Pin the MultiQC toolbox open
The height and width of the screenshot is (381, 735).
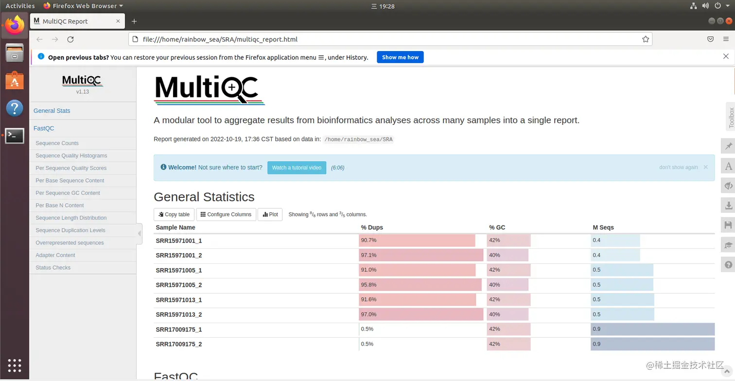[x=728, y=146]
